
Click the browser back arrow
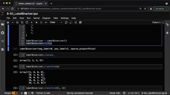coord(3,9)
